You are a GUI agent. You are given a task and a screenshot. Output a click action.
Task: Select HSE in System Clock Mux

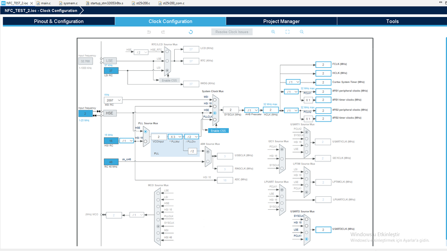pyautogui.click(x=215, y=113)
